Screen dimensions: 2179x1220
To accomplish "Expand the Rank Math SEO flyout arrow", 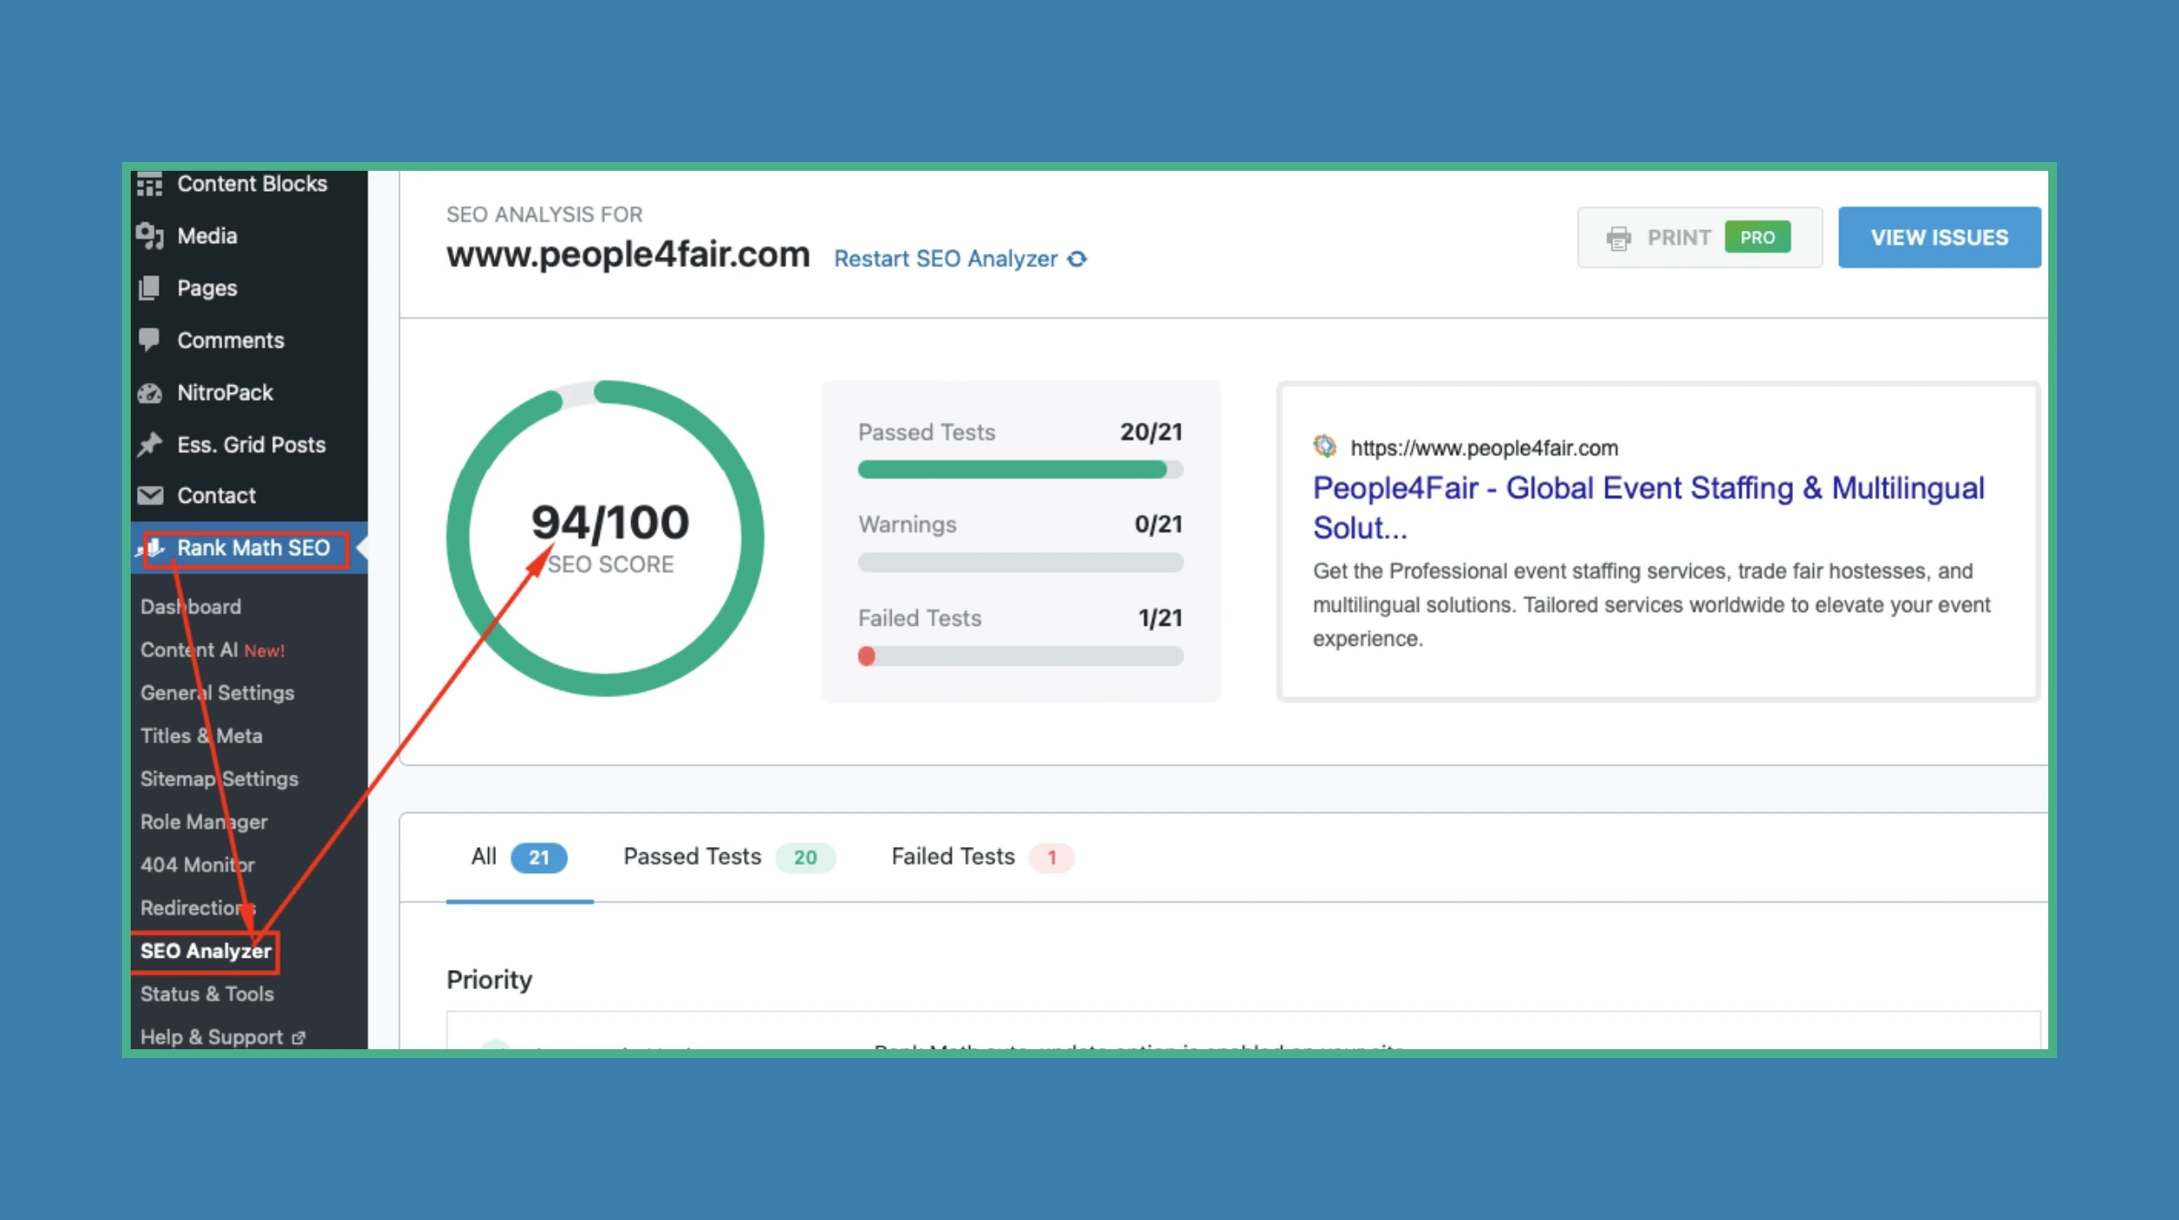I will 363,548.
